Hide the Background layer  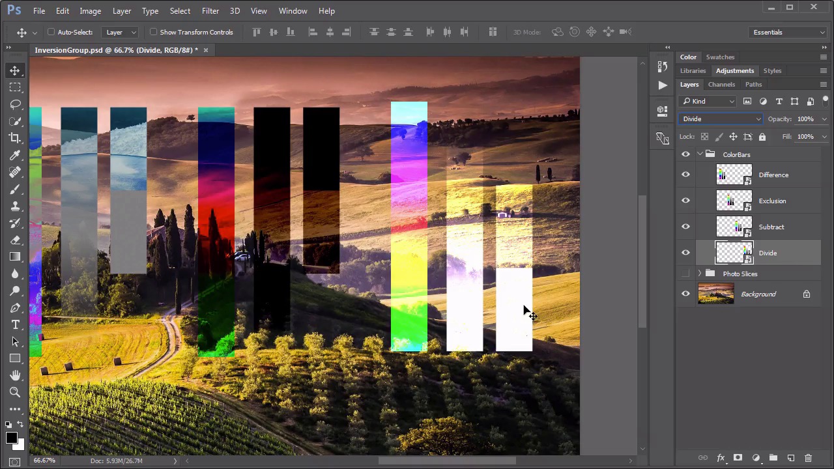point(685,294)
